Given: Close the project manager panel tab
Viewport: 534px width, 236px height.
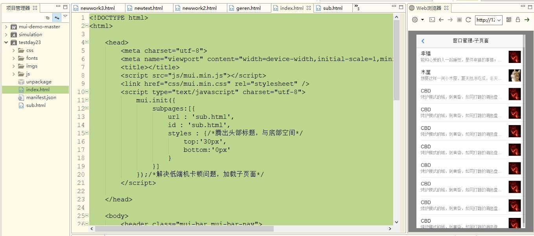Looking at the screenshot, I should coord(35,8).
